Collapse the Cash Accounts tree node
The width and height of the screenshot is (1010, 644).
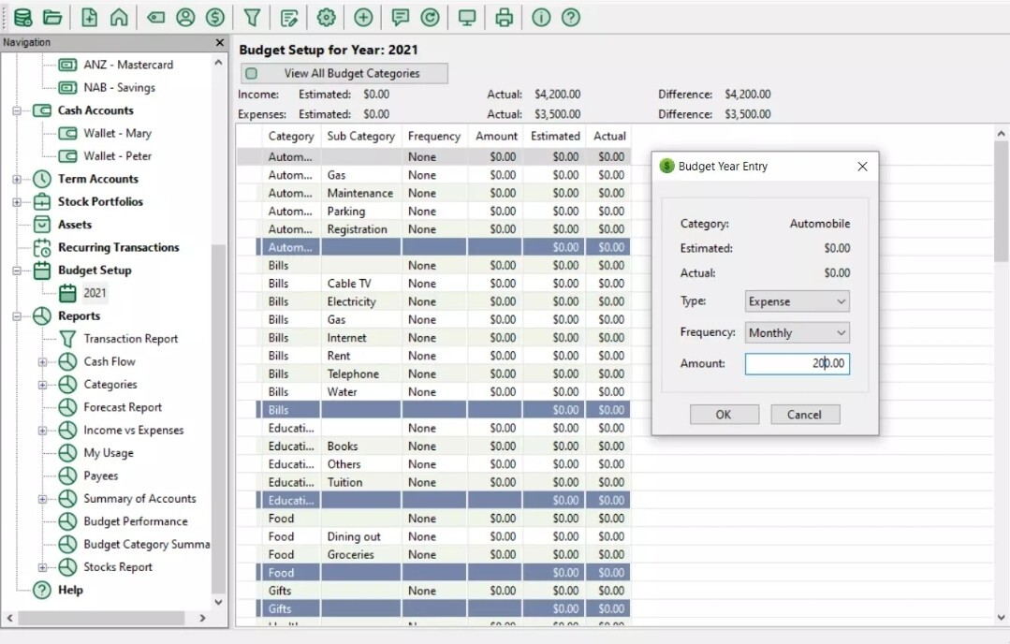[17, 110]
